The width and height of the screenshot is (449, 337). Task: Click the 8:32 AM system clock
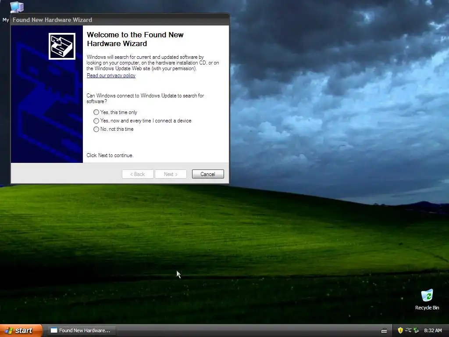coord(433,330)
